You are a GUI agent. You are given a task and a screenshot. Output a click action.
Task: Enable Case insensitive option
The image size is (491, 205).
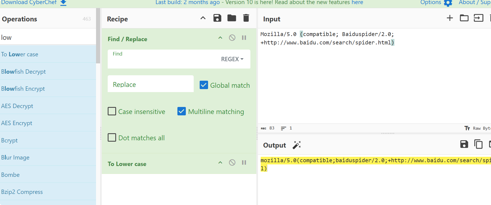[112, 111]
